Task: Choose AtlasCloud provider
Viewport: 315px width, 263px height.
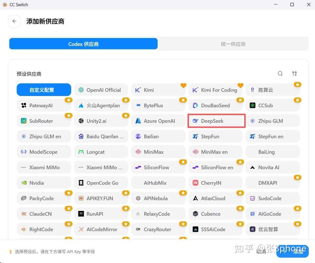Action: (216, 198)
